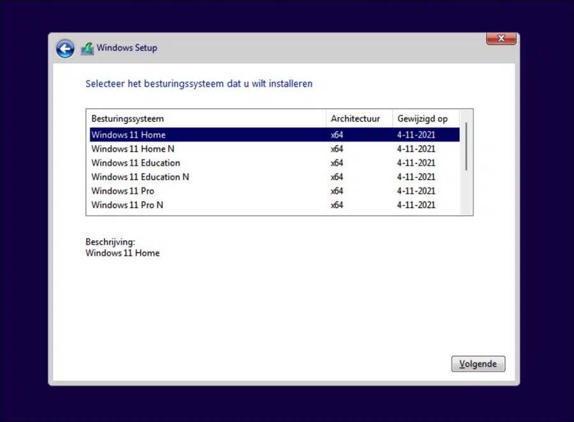574x422 pixels.
Task: Click the Architectuur column header
Action: (x=359, y=119)
